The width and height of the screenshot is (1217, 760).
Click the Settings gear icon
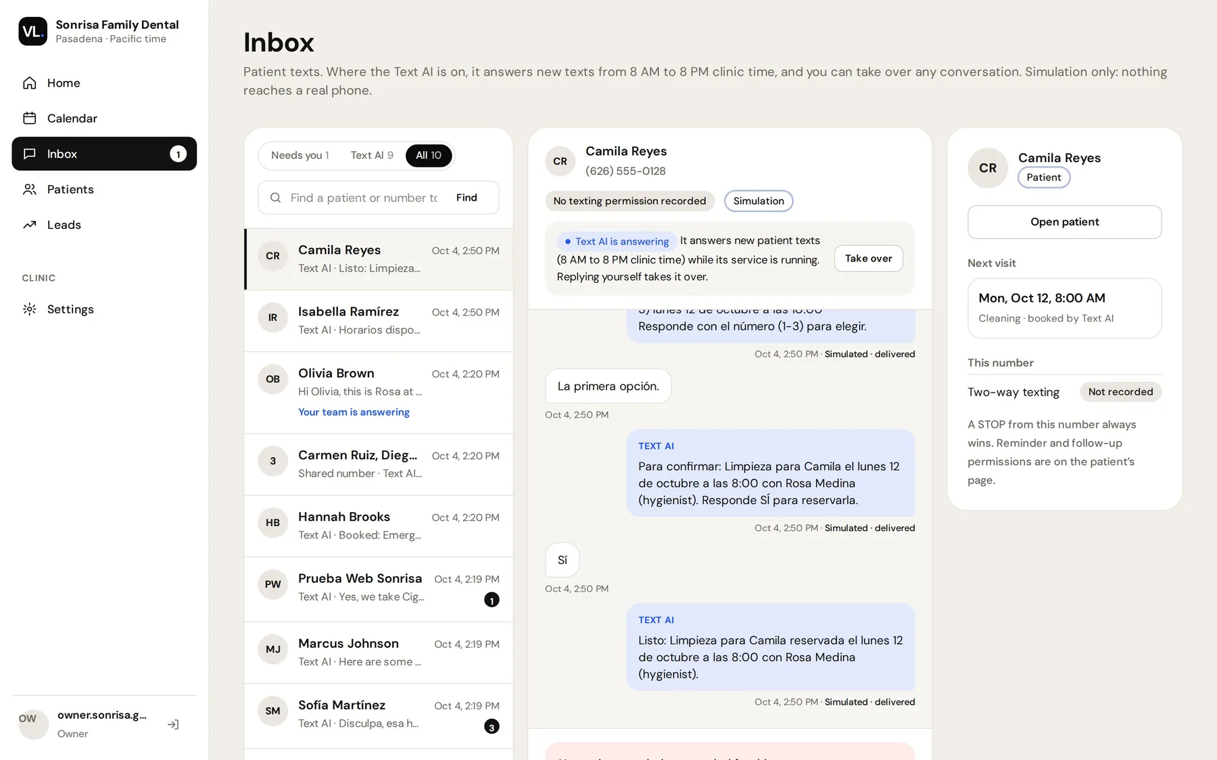(x=29, y=309)
